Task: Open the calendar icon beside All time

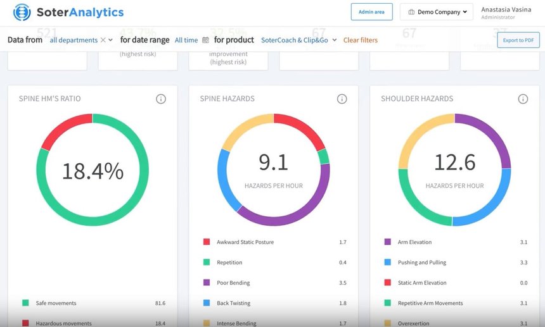Action: coord(205,40)
